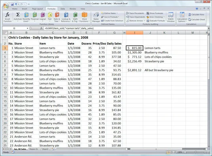Open Math & Trig functions

pyautogui.click(x=75, y=17)
